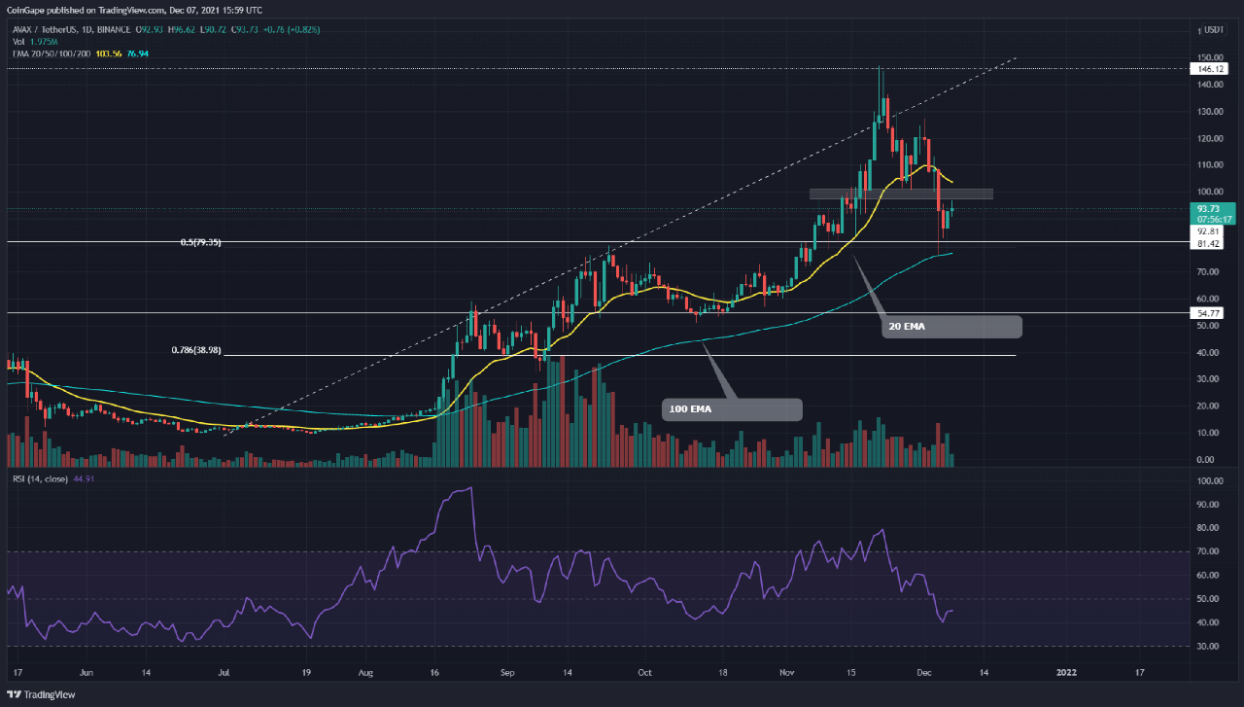The height and width of the screenshot is (707, 1244).
Task: Click the 110.00 price scale value
Action: [x=1212, y=165]
